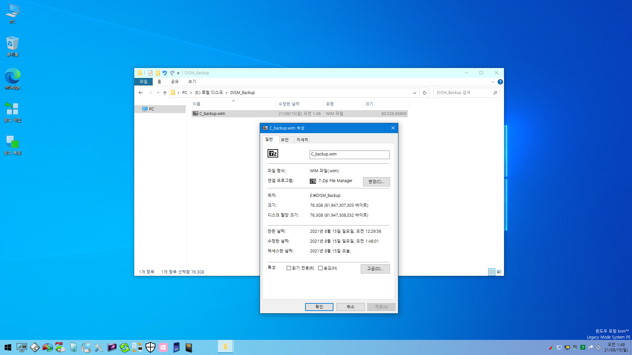Click the gray X circle tray icon
Viewport: 632px width, 355px height.
[598, 347]
